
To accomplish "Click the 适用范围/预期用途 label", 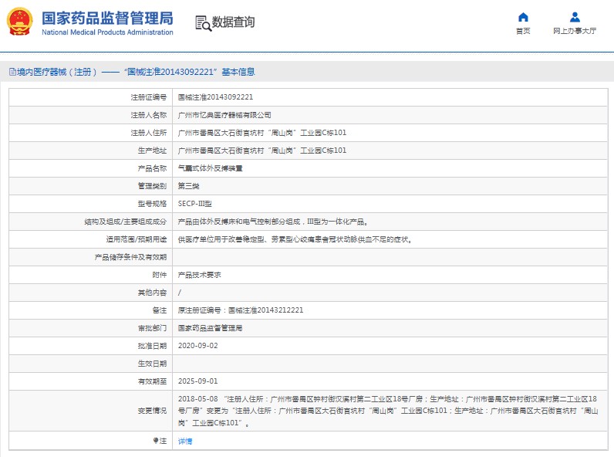I will 137,239.
